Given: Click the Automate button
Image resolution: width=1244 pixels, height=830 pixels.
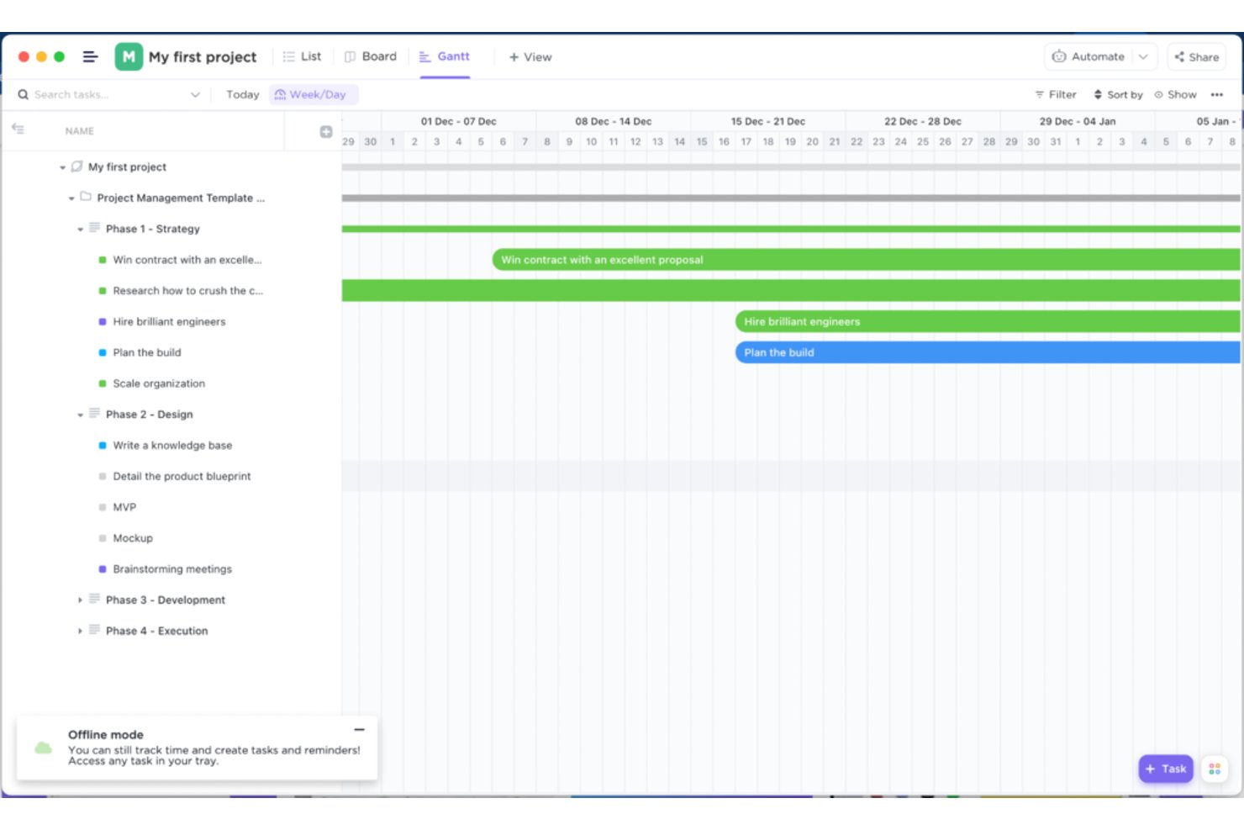Looking at the screenshot, I should pos(1088,56).
